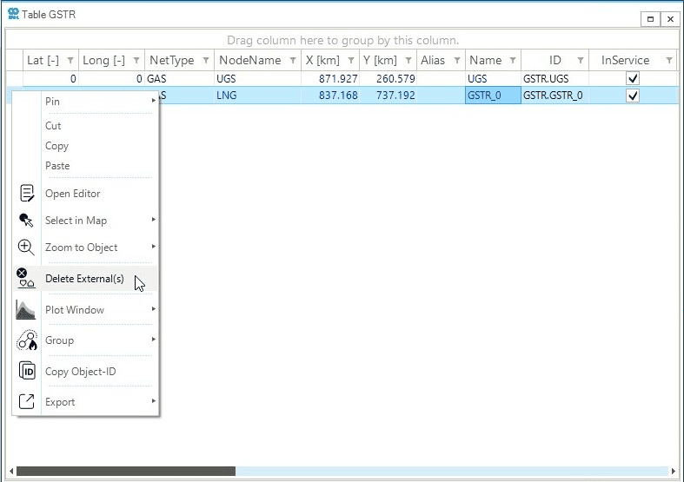Click the Copy Object-ID icon
Screen dimensions: 684x482
(27, 372)
